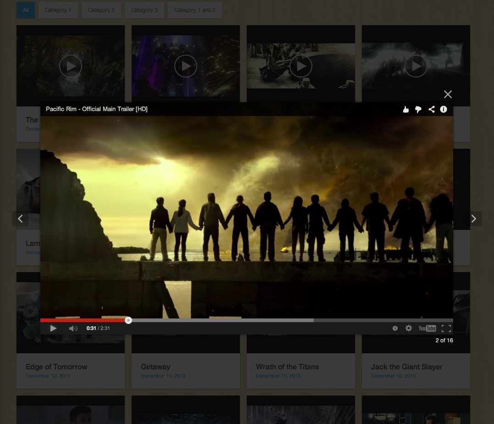This screenshot has width=494, height=424.
Task: Enter fullscreen mode
Action: (446, 328)
